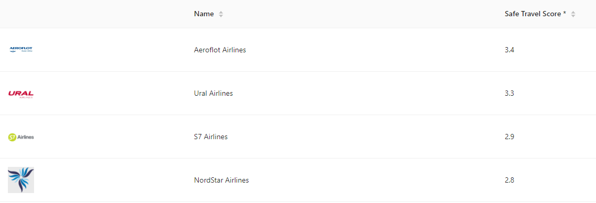Select the Aeroflot Airlines table row

point(298,50)
